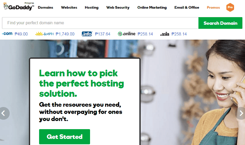Open the Domains menu
Image resolution: width=245 pixels, height=145 pixels.
pyautogui.click(x=45, y=8)
